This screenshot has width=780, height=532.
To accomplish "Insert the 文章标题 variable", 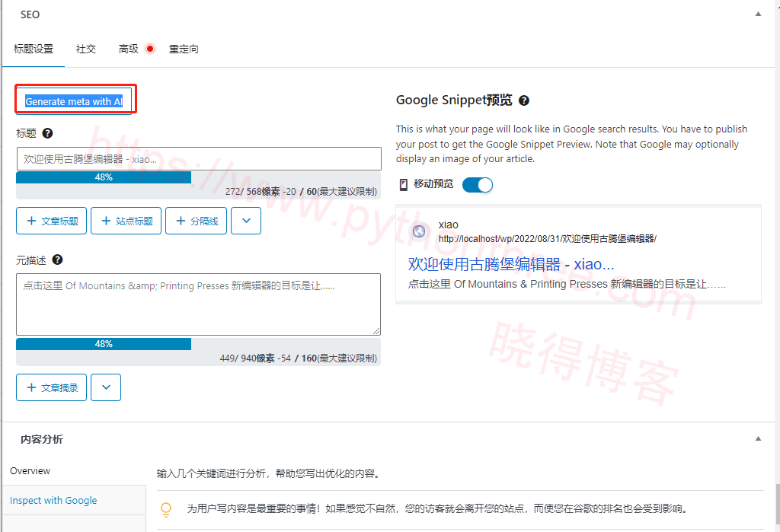I will (x=51, y=221).
